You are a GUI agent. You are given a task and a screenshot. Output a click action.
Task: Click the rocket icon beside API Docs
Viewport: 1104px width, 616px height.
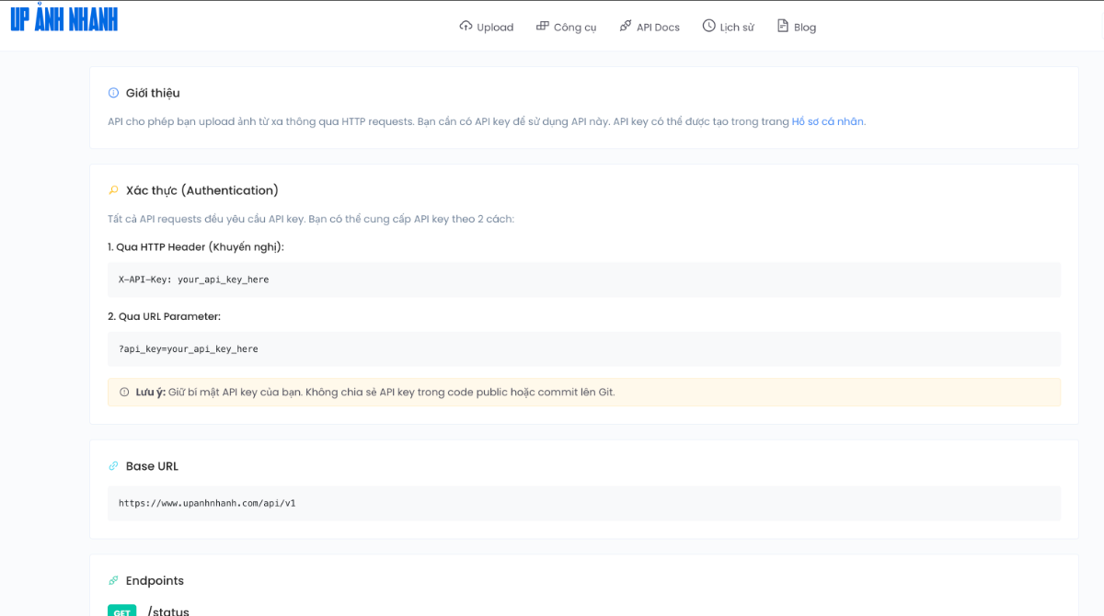pyautogui.click(x=626, y=26)
